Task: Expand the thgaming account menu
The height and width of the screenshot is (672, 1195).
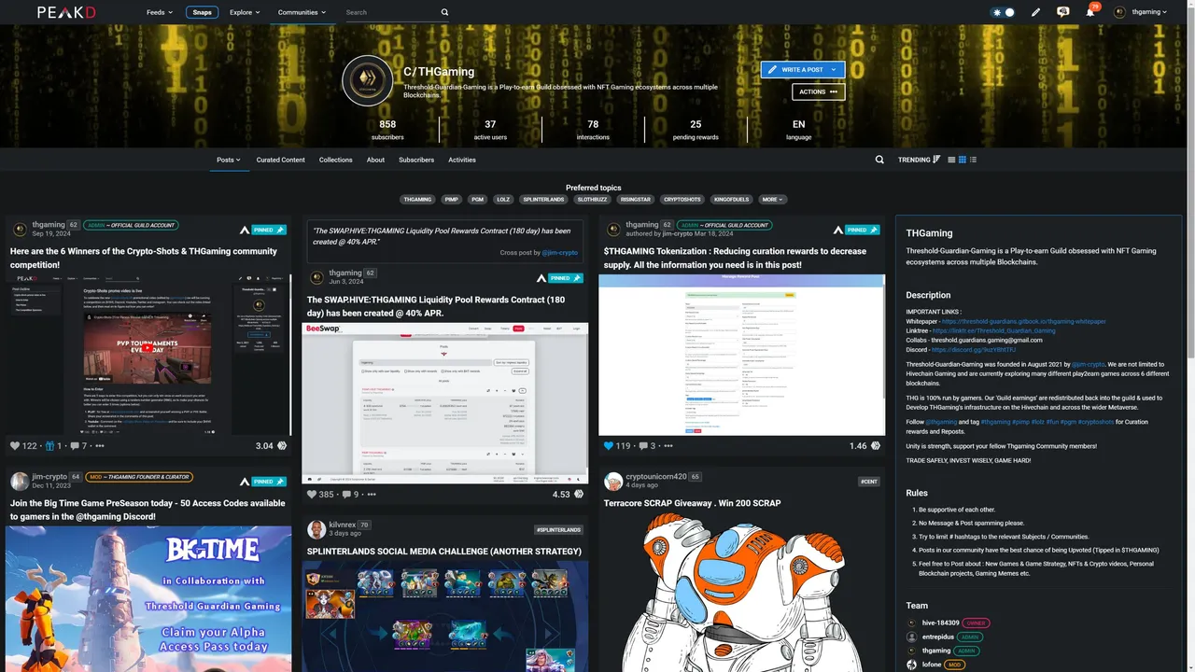Action: (1149, 12)
